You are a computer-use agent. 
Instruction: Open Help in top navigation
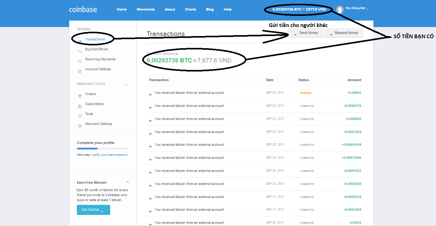227,9
